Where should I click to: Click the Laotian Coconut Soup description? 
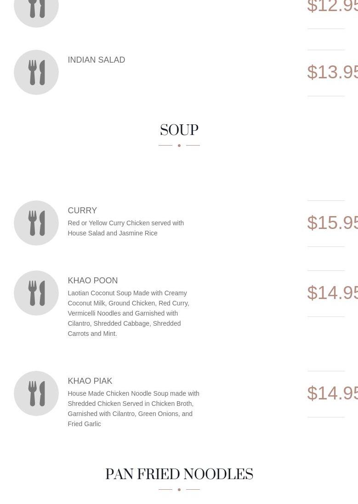coord(128,313)
